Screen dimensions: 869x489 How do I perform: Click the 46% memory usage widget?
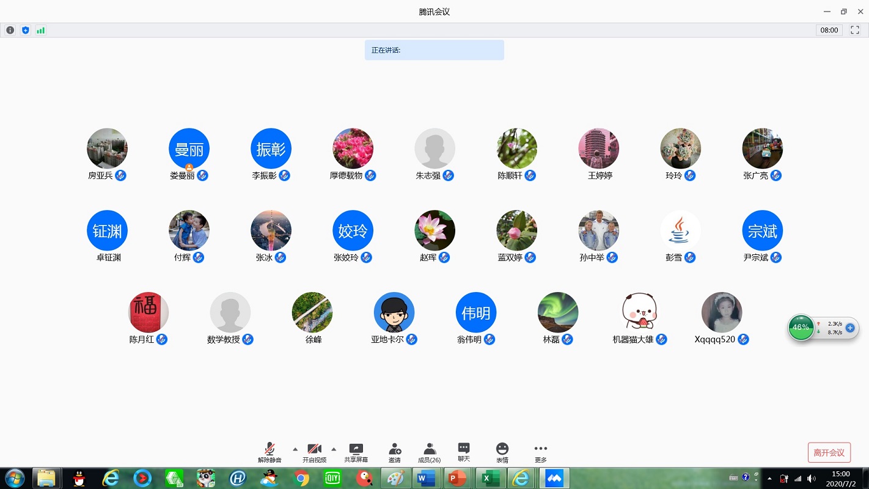(x=801, y=328)
